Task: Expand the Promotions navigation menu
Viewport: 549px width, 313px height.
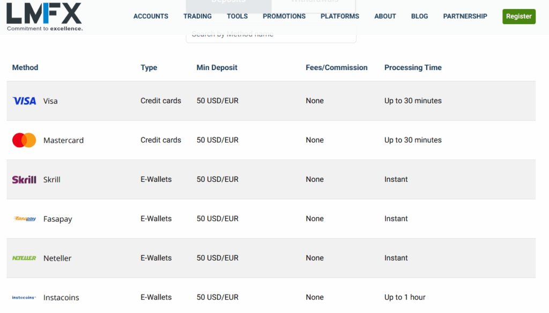Action: click(x=284, y=16)
